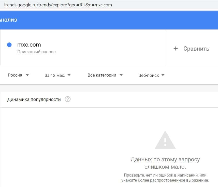This screenshot has width=218, height=187.
Task: Expand the За 12 мес. period label
Action: click(x=55, y=75)
